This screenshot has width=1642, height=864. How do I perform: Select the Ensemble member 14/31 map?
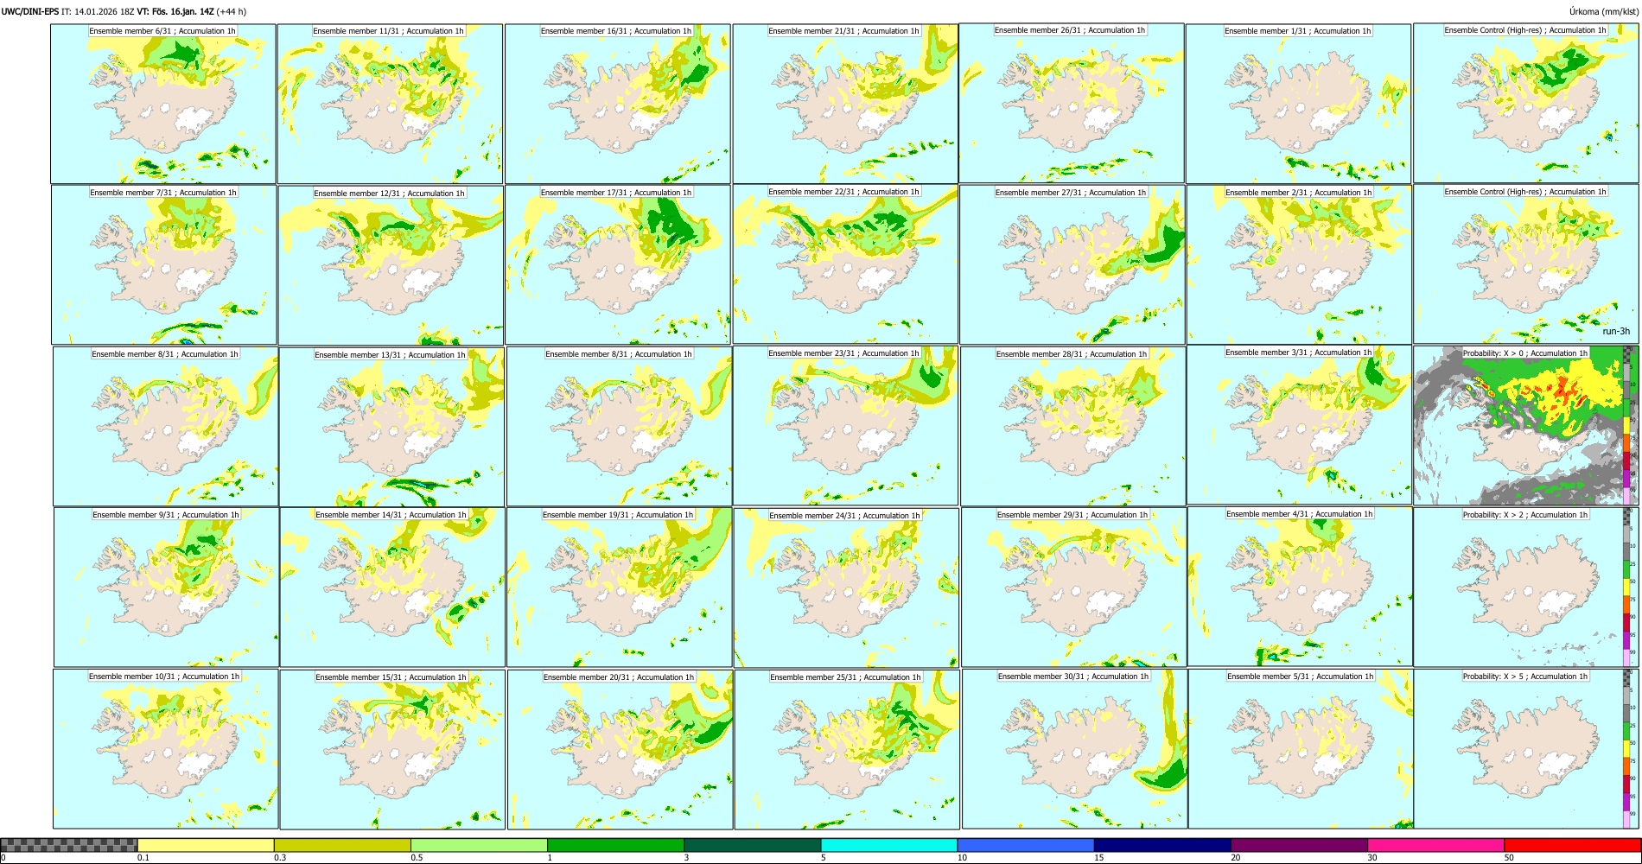(x=392, y=588)
